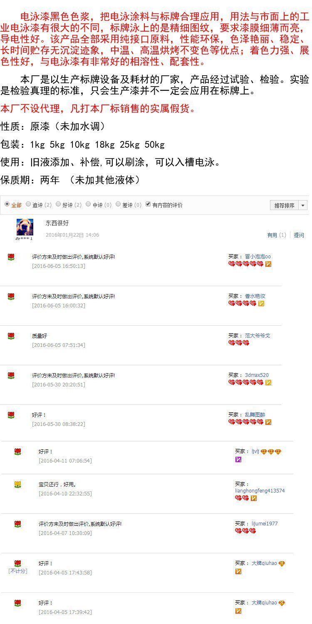This screenshot has height=624, width=312.
Task: Select the 追评 (2) filter option
Action: [28, 204]
